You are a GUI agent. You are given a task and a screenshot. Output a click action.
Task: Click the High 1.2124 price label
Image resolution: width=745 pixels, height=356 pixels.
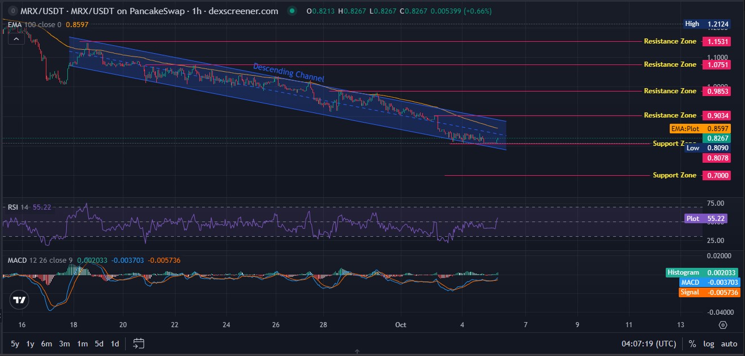(707, 24)
